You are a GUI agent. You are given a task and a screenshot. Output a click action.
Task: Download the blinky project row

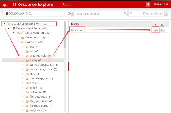click(162, 30)
